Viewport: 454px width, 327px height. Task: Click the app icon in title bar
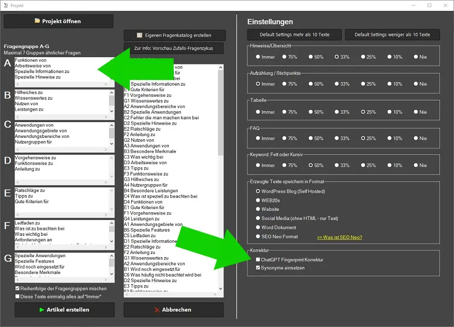point(5,5)
